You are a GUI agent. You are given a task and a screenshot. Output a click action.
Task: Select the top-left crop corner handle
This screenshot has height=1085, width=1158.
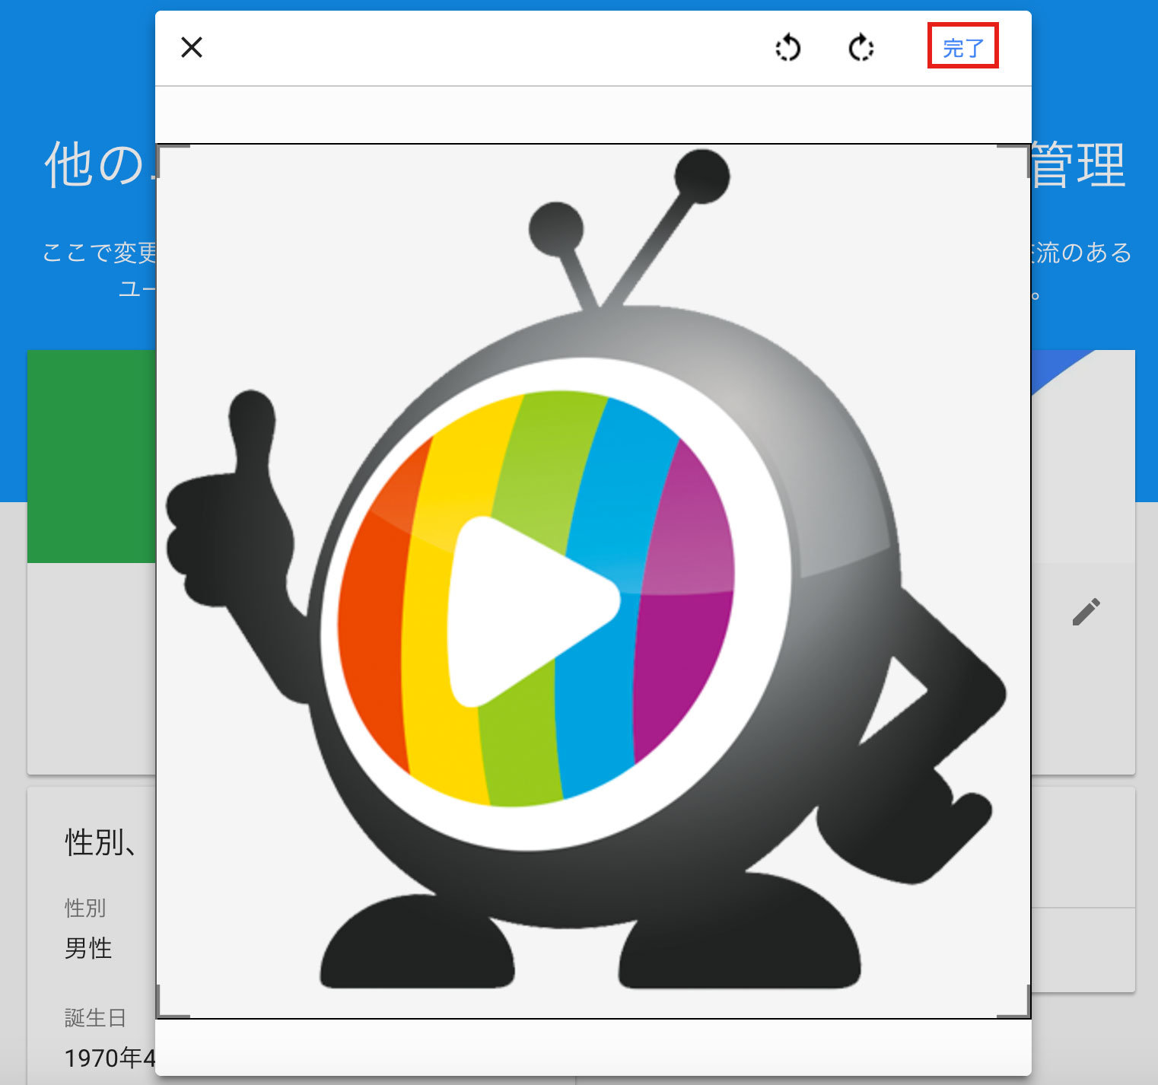tap(172, 160)
